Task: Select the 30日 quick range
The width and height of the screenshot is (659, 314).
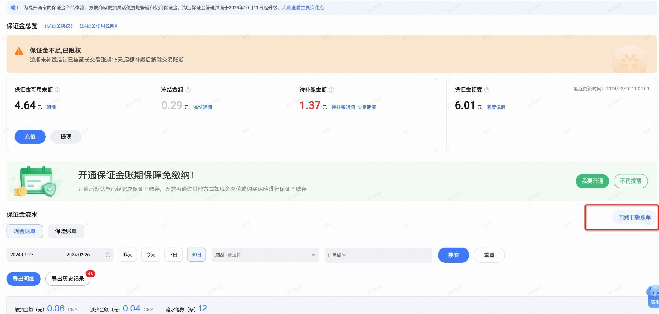Action: [196, 255]
